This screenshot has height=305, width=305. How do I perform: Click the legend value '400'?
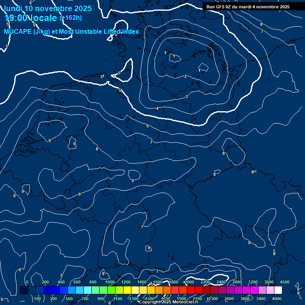tap(61, 282)
